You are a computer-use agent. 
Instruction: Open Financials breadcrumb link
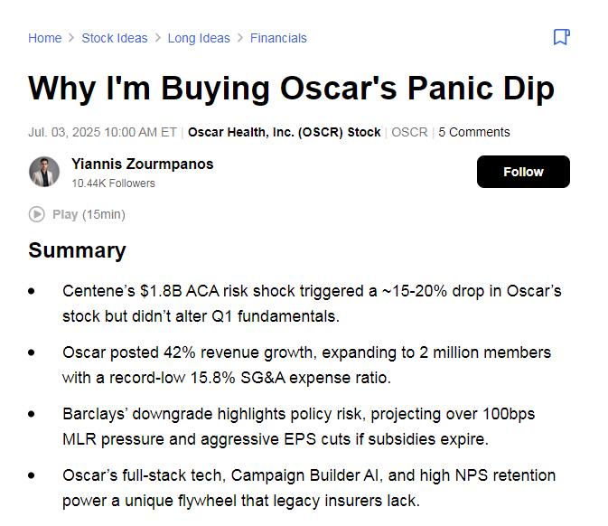tap(278, 38)
